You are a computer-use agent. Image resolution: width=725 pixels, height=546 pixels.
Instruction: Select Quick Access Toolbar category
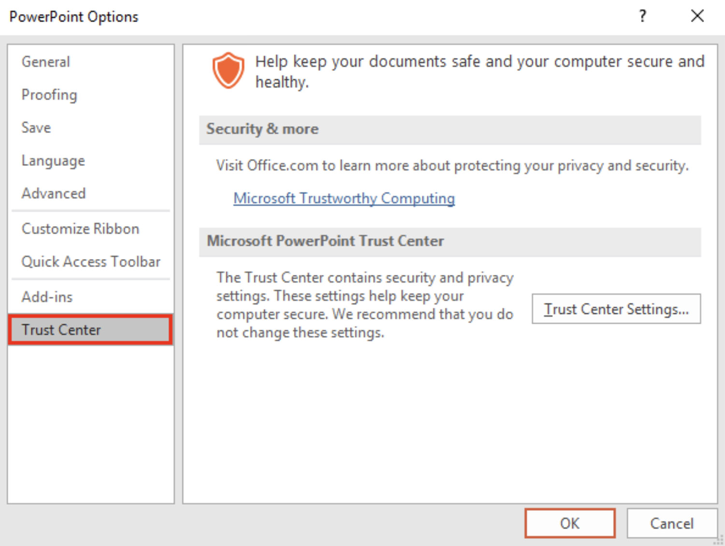(x=90, y=261)
